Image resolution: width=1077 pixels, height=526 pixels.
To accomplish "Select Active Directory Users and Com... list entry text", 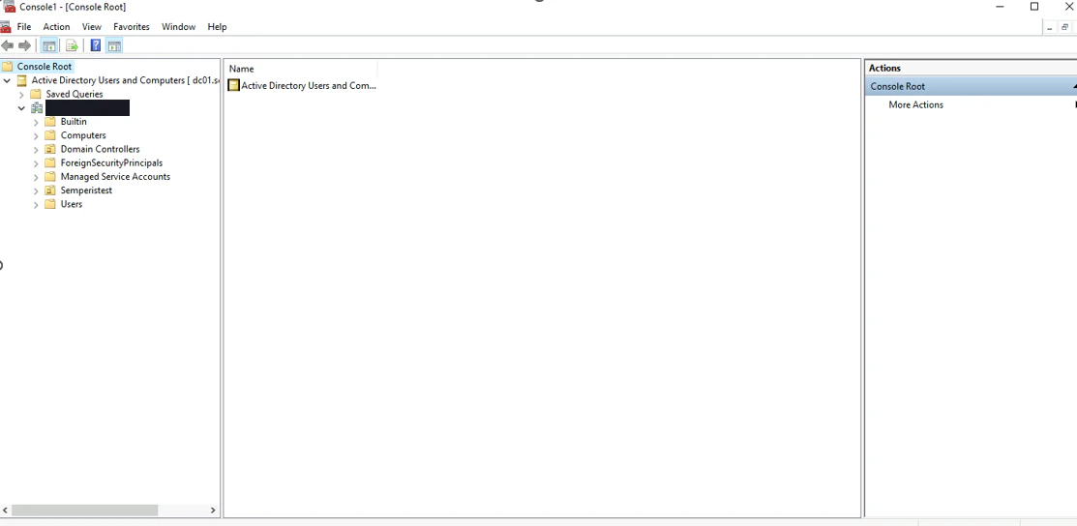I will tap(309, 86).
